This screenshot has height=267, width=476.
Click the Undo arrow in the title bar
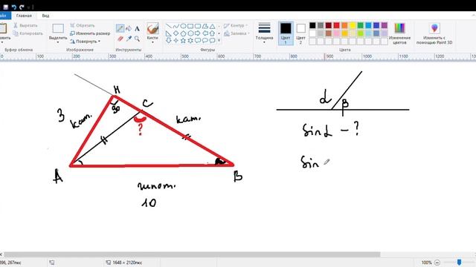14,7
